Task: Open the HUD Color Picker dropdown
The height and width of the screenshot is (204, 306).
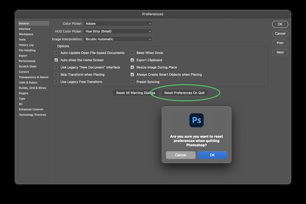Action: click(118, 31)
